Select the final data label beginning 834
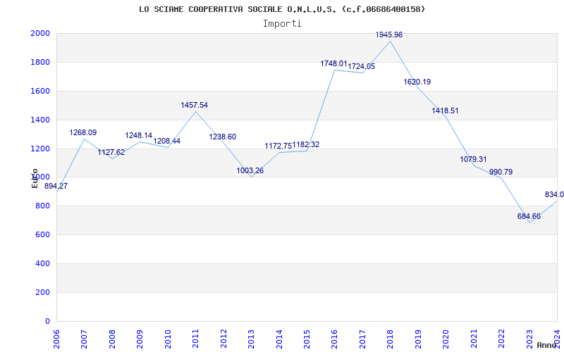 (x=554, y=195)
